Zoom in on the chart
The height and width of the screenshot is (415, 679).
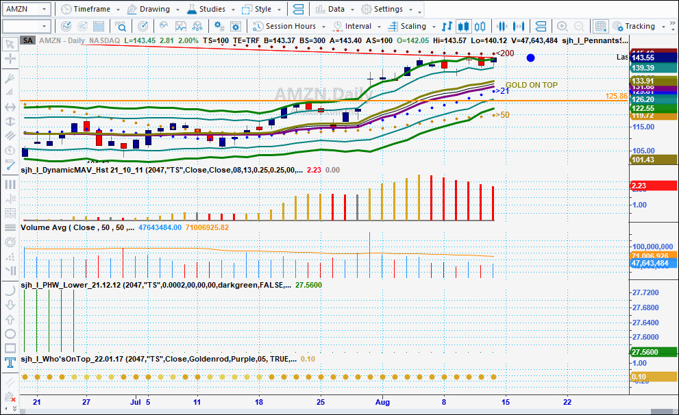[x=562, y=27]
